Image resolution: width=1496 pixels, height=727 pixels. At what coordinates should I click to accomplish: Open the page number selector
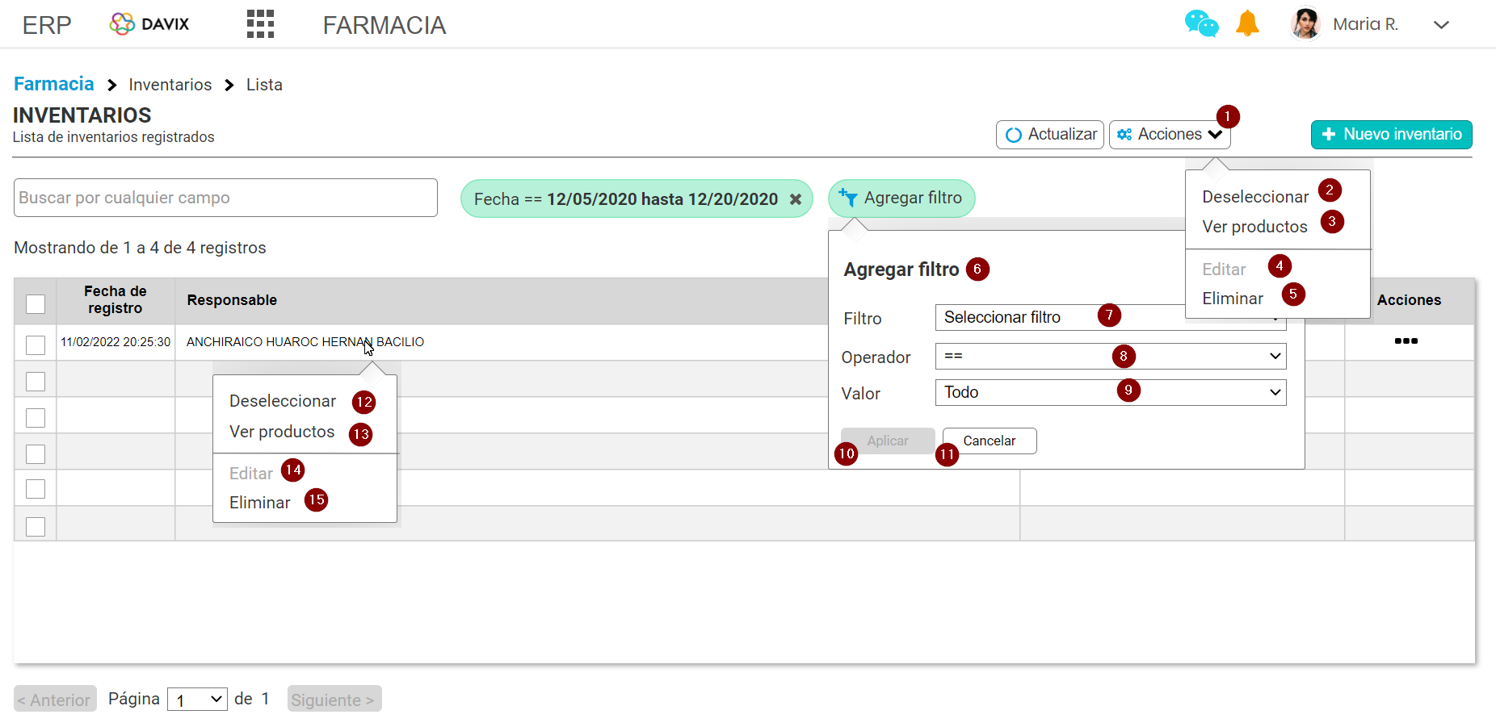point(197,699)
